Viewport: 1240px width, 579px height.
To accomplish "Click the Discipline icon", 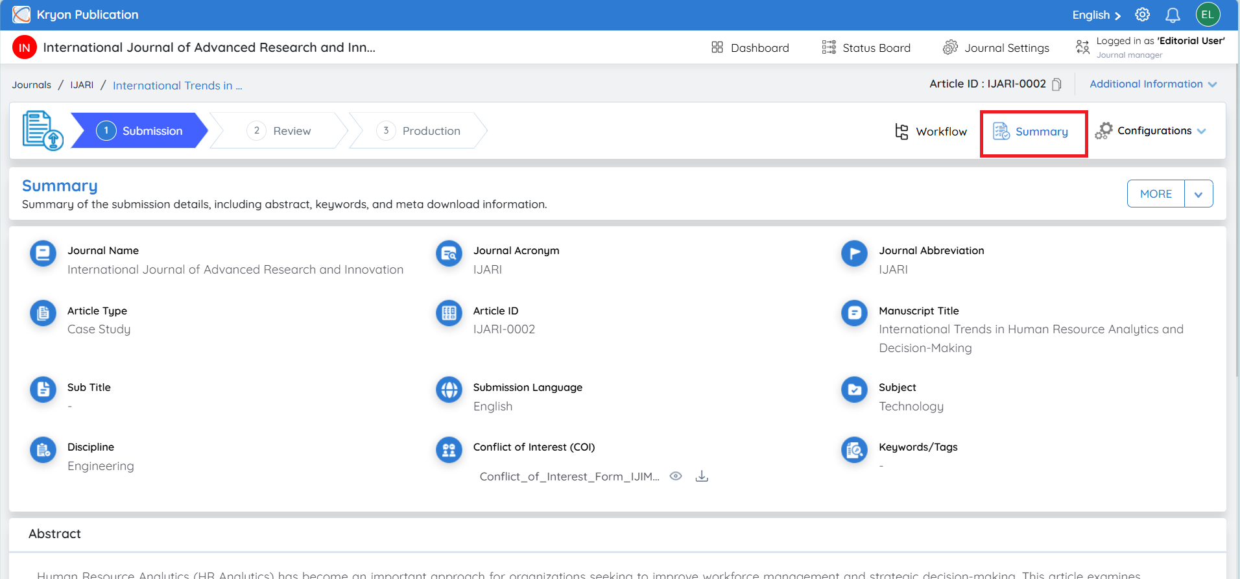I will click(x=43, y=449).
